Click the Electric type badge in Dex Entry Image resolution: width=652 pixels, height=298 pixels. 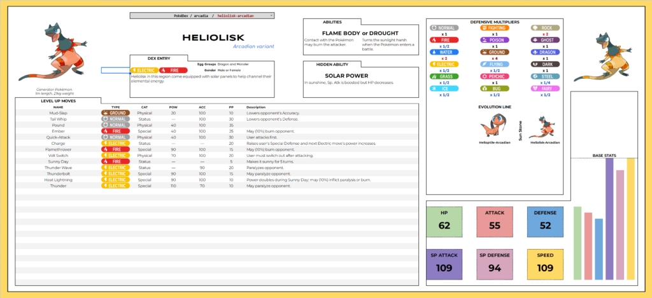pyautogui.click(x=145, y=71)
